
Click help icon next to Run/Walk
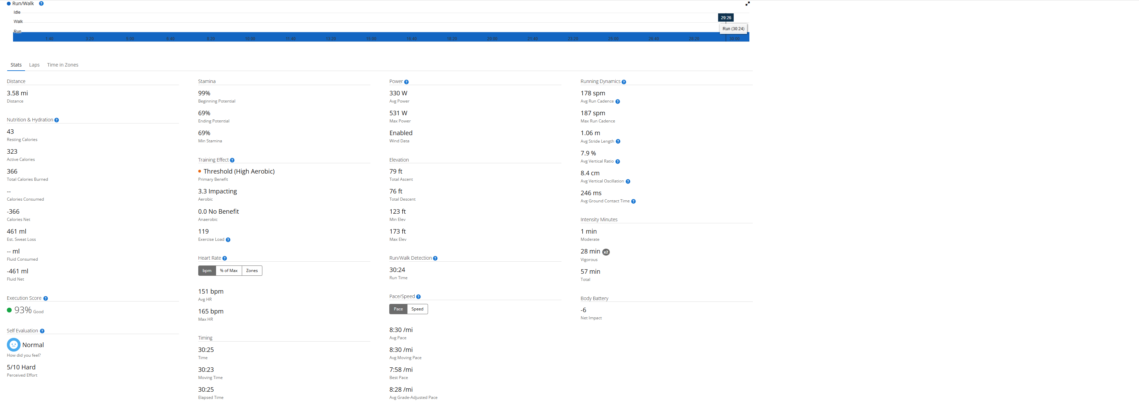coord(41,3)
